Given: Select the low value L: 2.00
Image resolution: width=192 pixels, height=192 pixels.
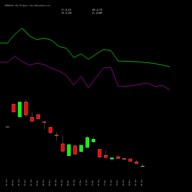Looking at the screenshot, I should (97, 13).
